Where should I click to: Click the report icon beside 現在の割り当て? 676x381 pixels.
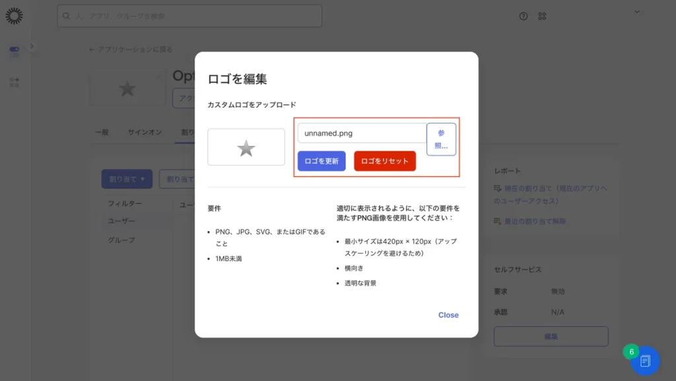click(x=498, y=189)
